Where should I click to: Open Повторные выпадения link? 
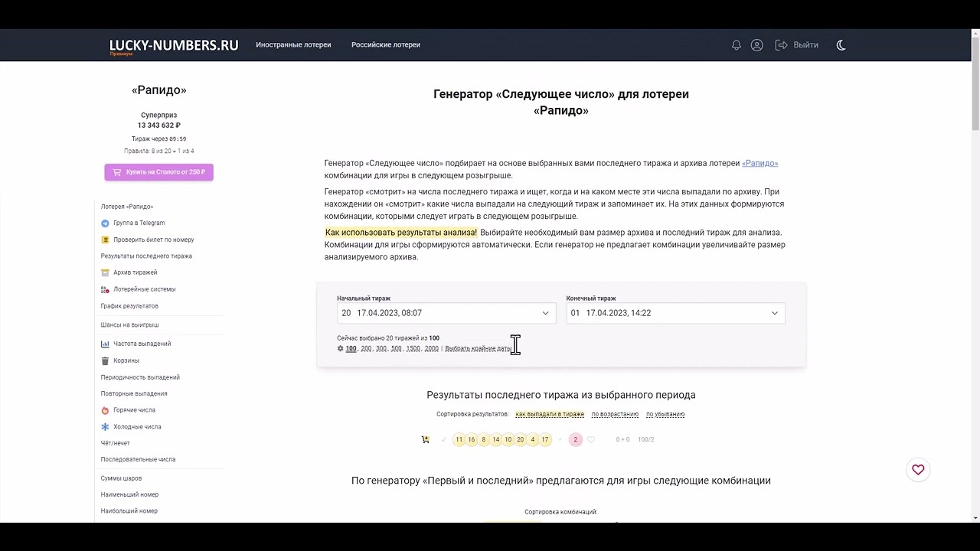[x=134, y=393]
